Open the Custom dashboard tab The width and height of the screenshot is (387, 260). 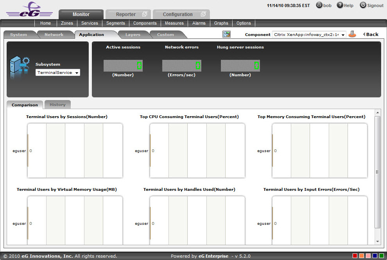(x=166, y=35)
